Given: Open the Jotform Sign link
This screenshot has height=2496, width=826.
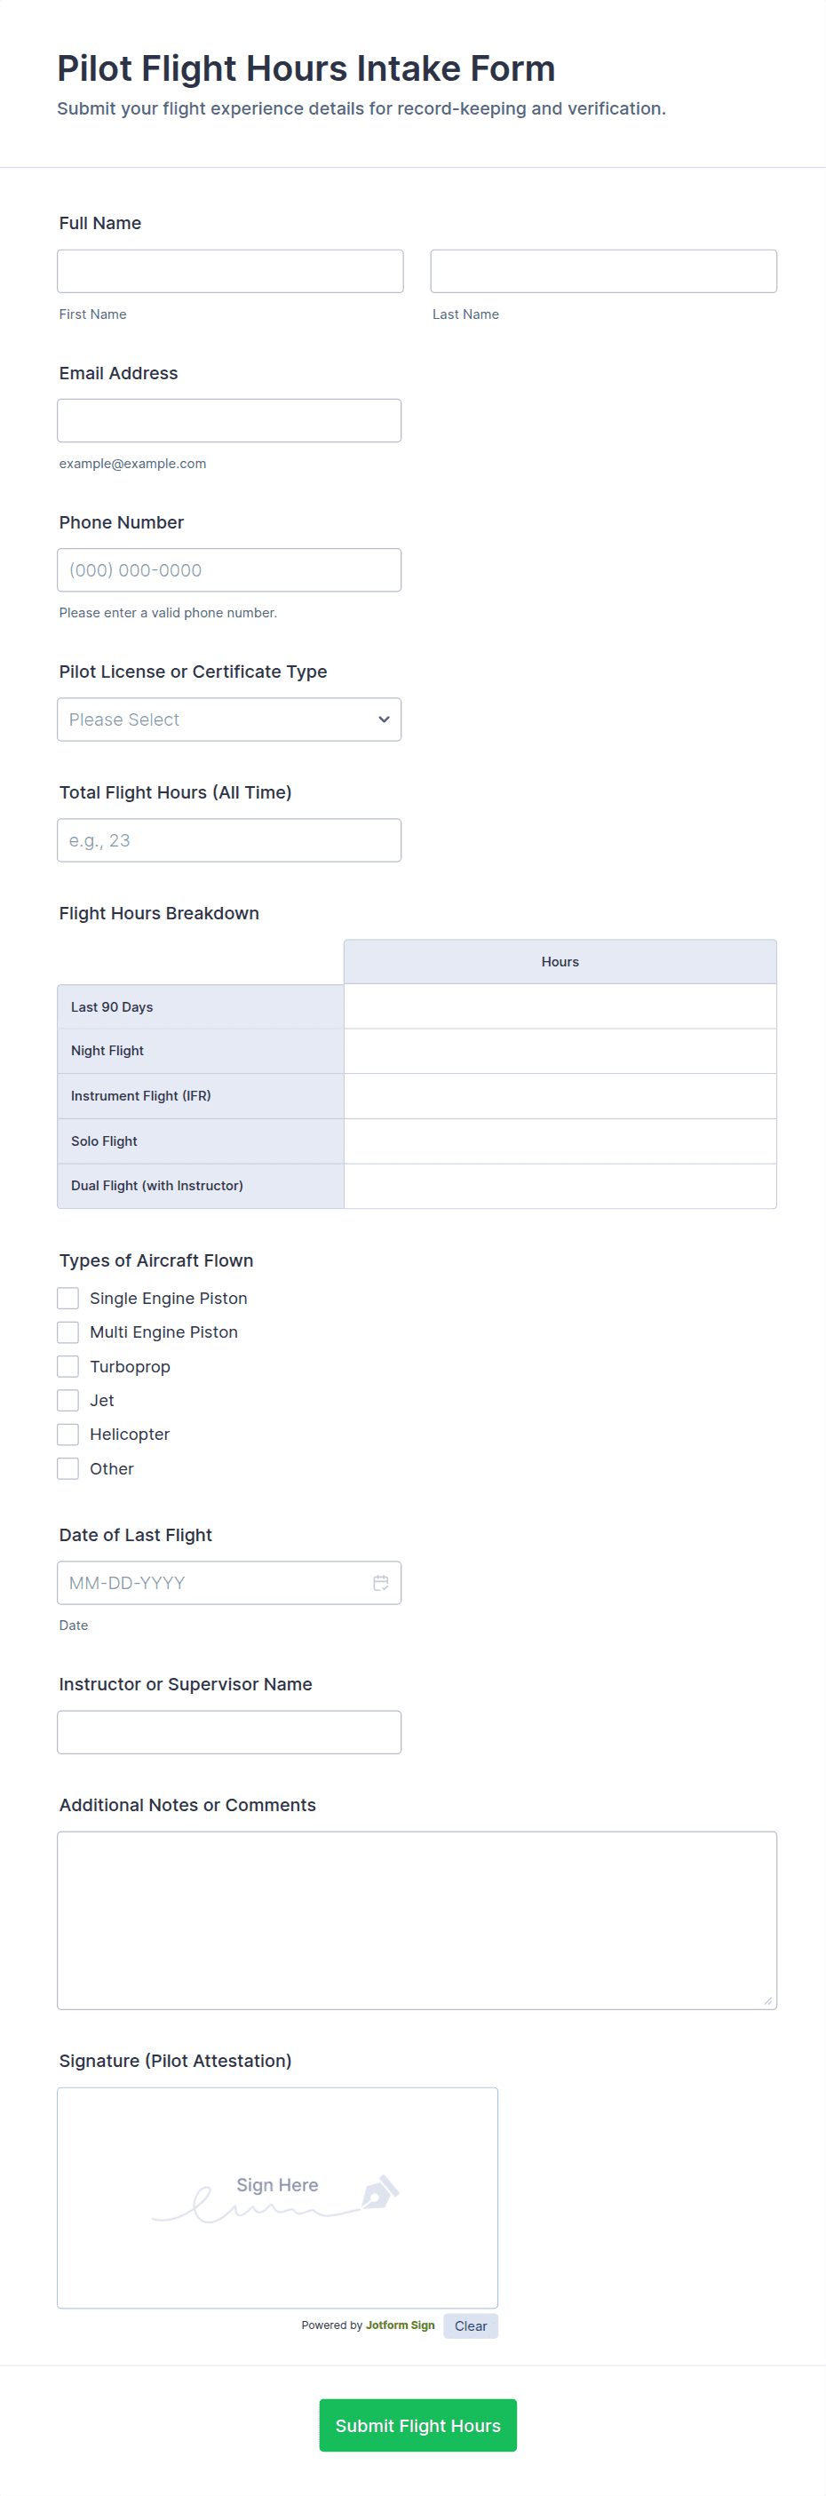Looking at the screenshot, I should tap(400, 2325).
